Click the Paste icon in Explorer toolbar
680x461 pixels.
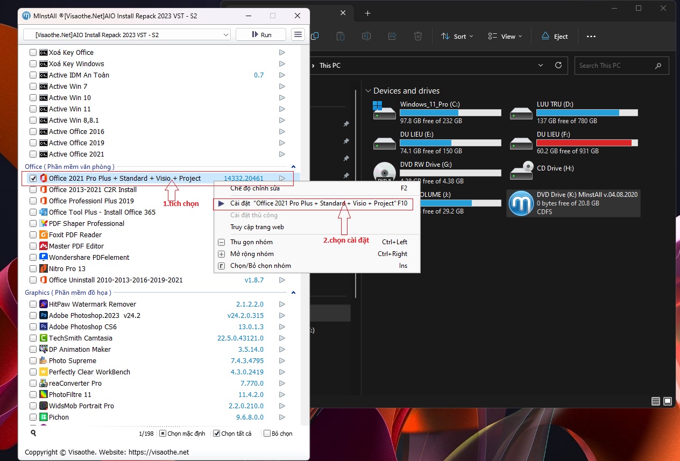[x=341, y=37]
